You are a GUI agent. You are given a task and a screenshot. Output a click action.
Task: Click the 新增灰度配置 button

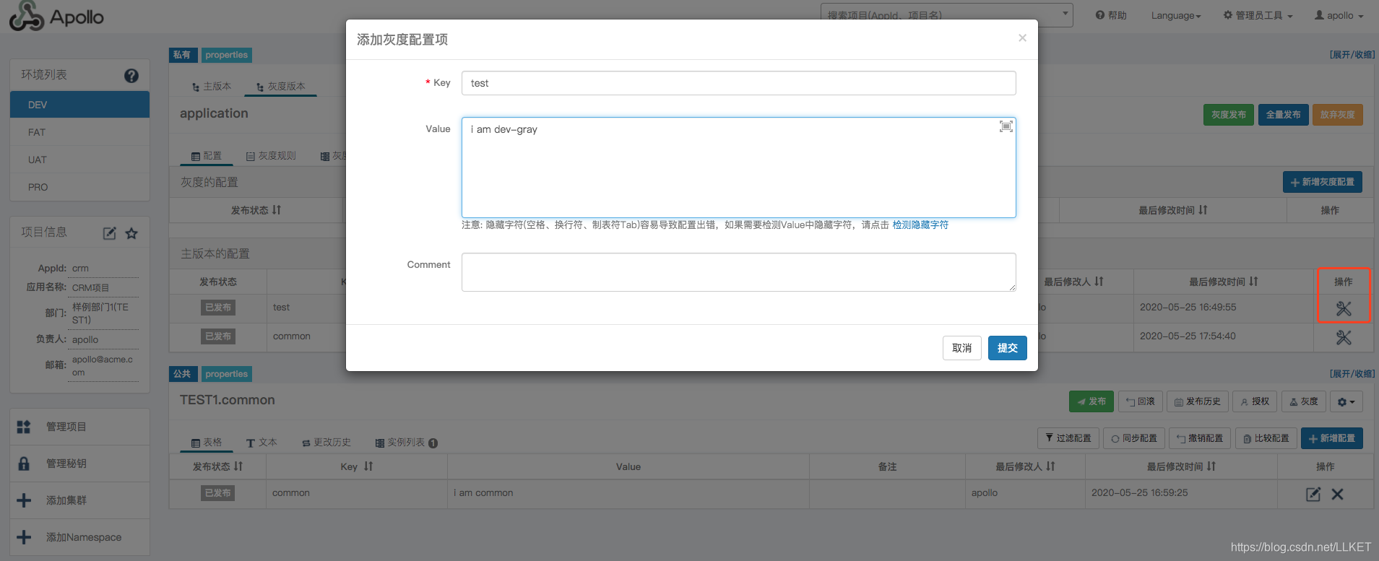[x=1323, y=182]
